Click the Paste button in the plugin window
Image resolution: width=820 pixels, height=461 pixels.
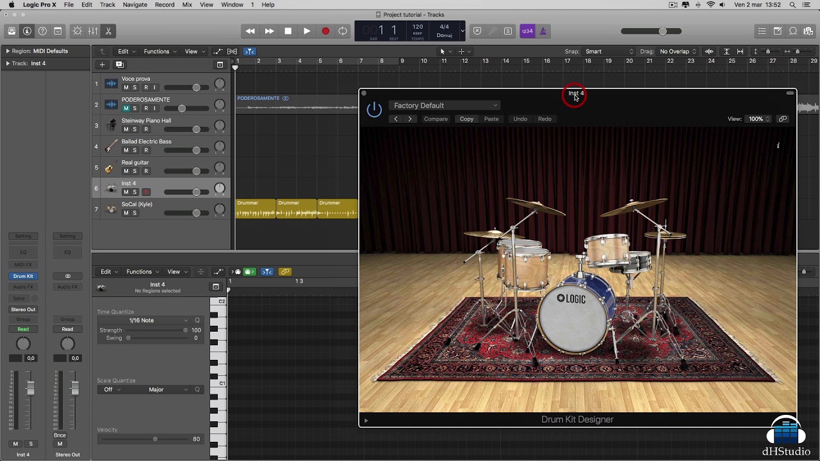[491, 119]
